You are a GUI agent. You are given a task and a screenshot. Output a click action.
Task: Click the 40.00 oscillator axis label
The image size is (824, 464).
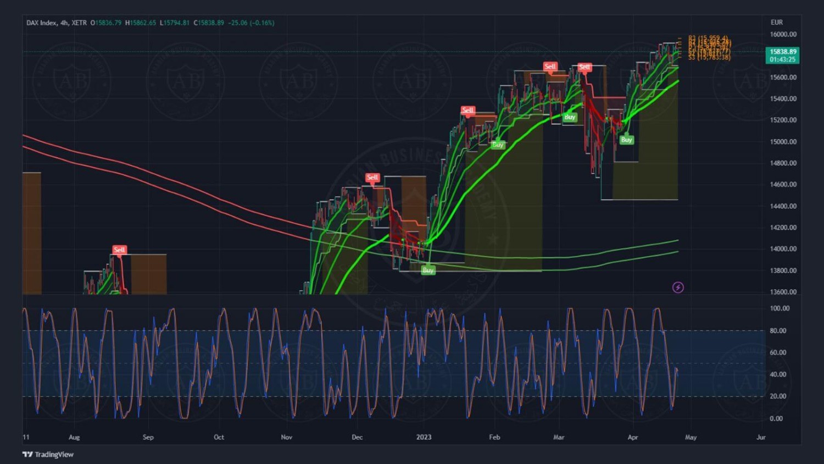pos(778,374)
